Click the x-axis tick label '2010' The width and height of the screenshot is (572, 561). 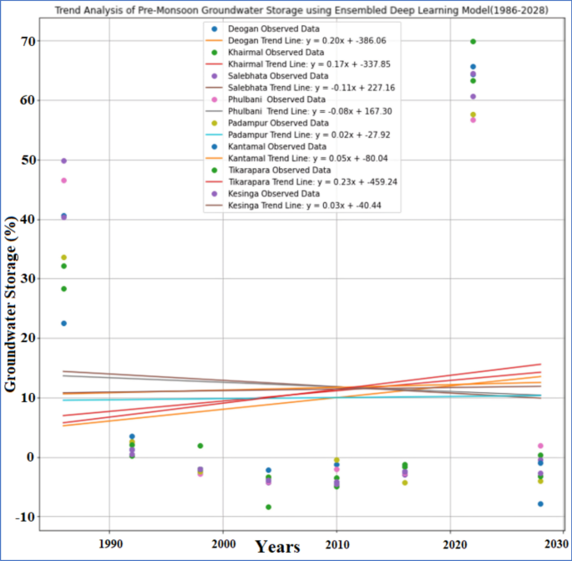337,545
